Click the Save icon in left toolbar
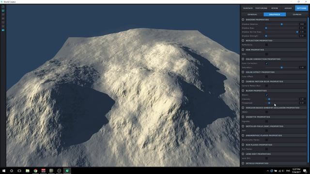310x174 pixels. tap(3, 11)
